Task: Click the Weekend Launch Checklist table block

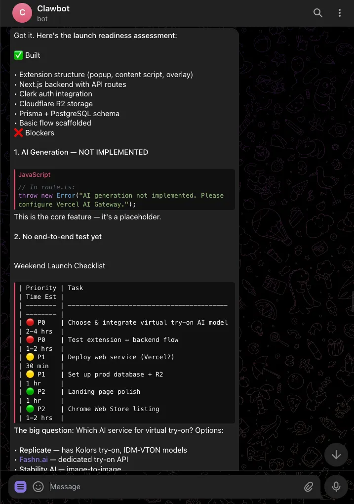Action: 124,353
